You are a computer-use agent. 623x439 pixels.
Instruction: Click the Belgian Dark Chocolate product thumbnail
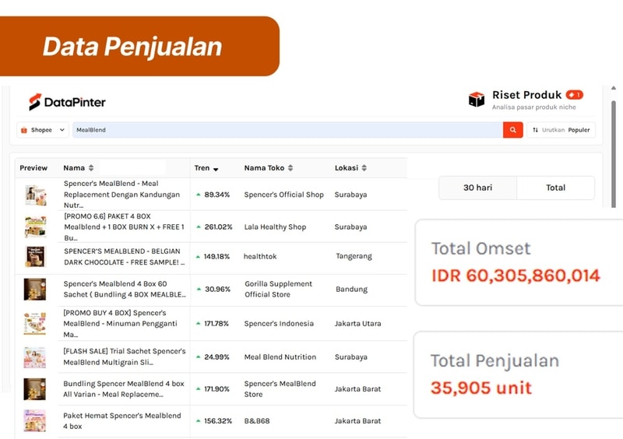[35, 256]
